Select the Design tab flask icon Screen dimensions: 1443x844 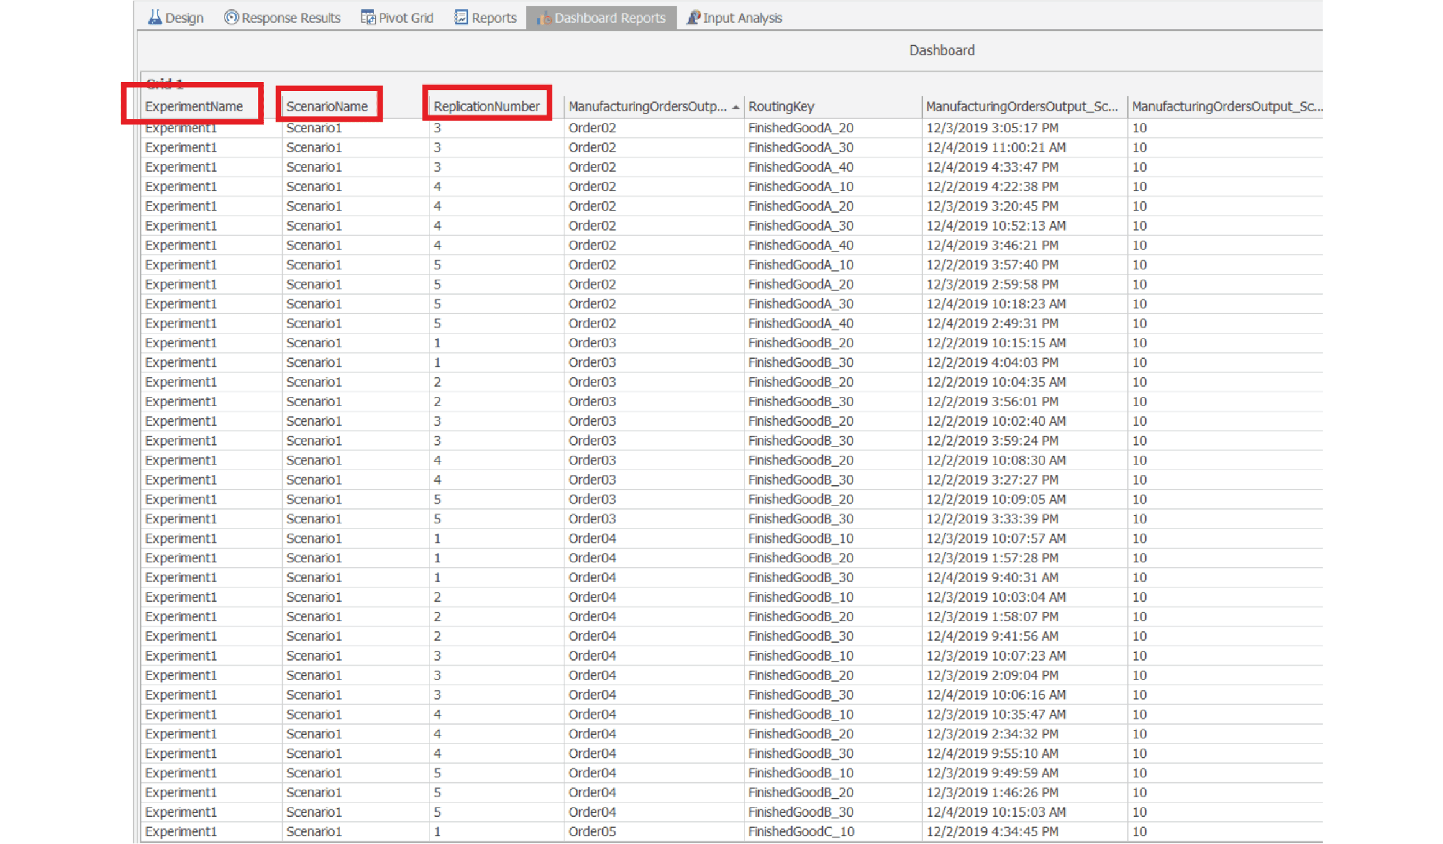pos(154,17)
